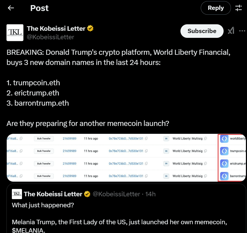This screenshot has width=247, height=233.
Task: Open the reply filter sliders icon
Action: point(239,8)
